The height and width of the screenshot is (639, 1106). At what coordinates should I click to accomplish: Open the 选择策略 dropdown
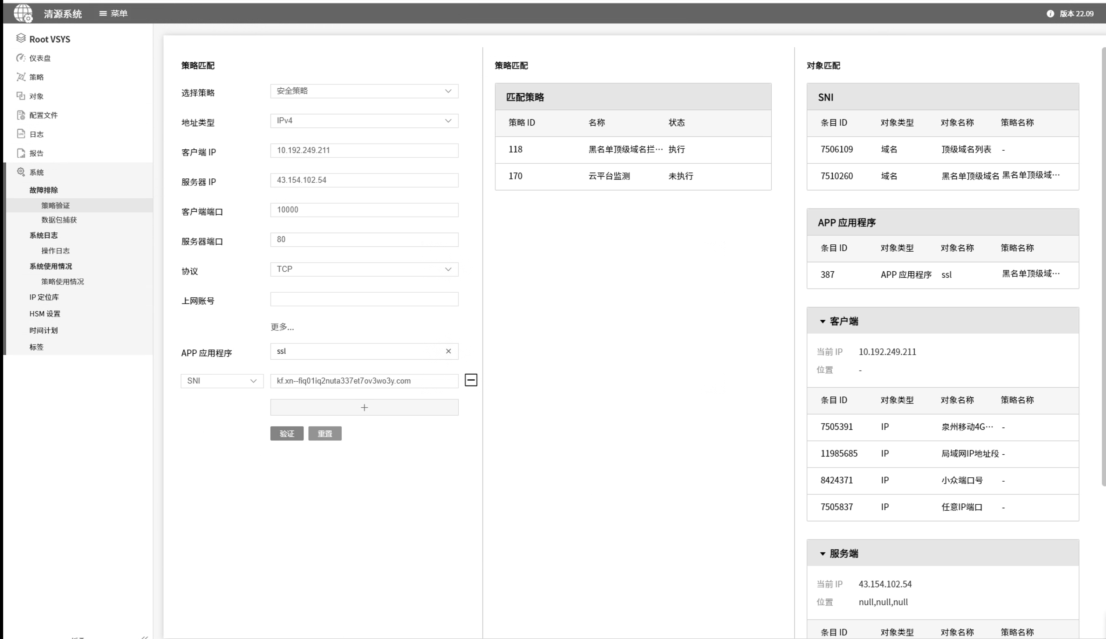364,91
